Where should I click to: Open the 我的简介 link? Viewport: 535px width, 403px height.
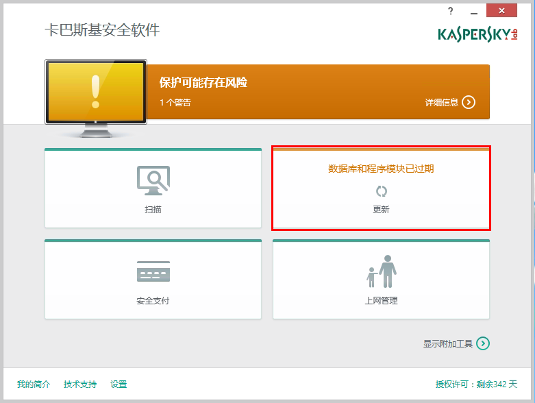34,384
